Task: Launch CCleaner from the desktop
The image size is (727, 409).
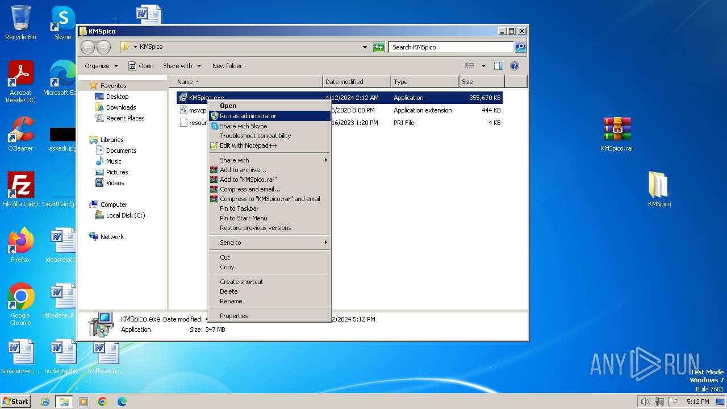Action: [20, 134]
